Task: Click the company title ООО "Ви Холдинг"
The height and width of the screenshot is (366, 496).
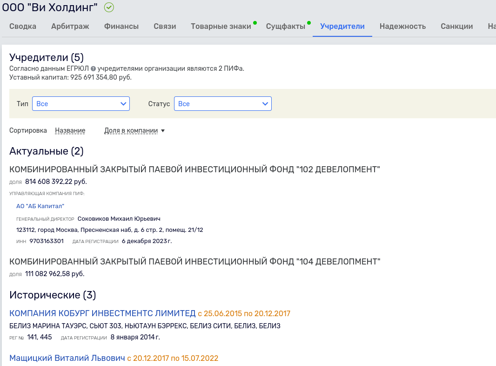Action: (x=50, y=7)
